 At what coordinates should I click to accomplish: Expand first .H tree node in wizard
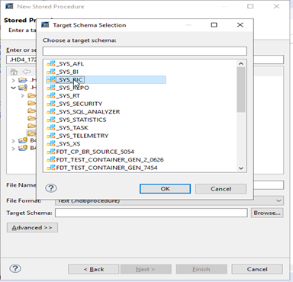click(x=14, y=80)
